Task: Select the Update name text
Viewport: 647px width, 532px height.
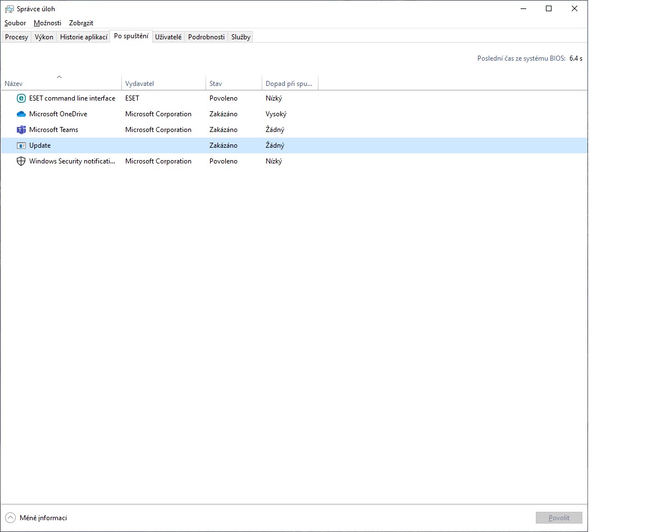Action: coord(40,145)
